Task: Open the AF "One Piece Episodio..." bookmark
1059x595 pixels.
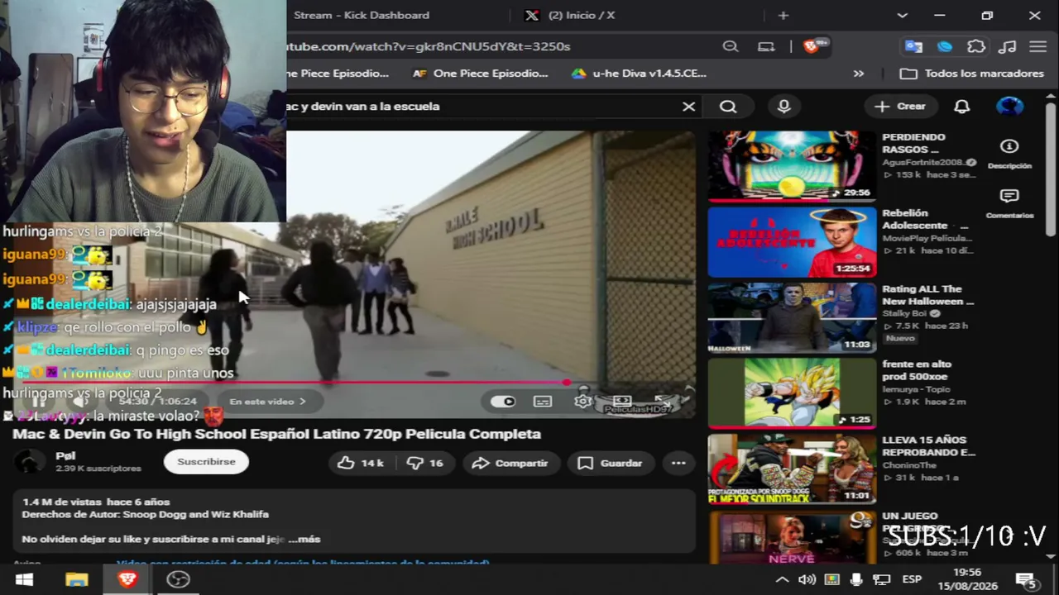Action: click(481, 74)
